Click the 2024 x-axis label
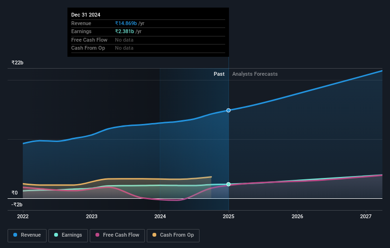 (x=160, y=217)
